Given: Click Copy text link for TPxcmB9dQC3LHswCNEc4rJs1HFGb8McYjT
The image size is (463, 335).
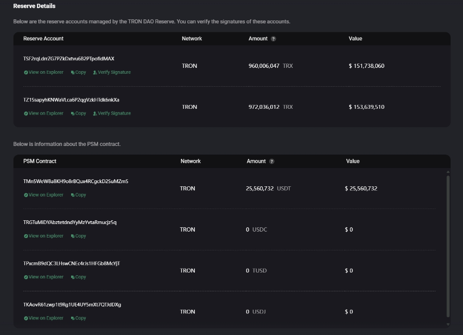Looking at the screenshot, I should (x=81, y=277).
